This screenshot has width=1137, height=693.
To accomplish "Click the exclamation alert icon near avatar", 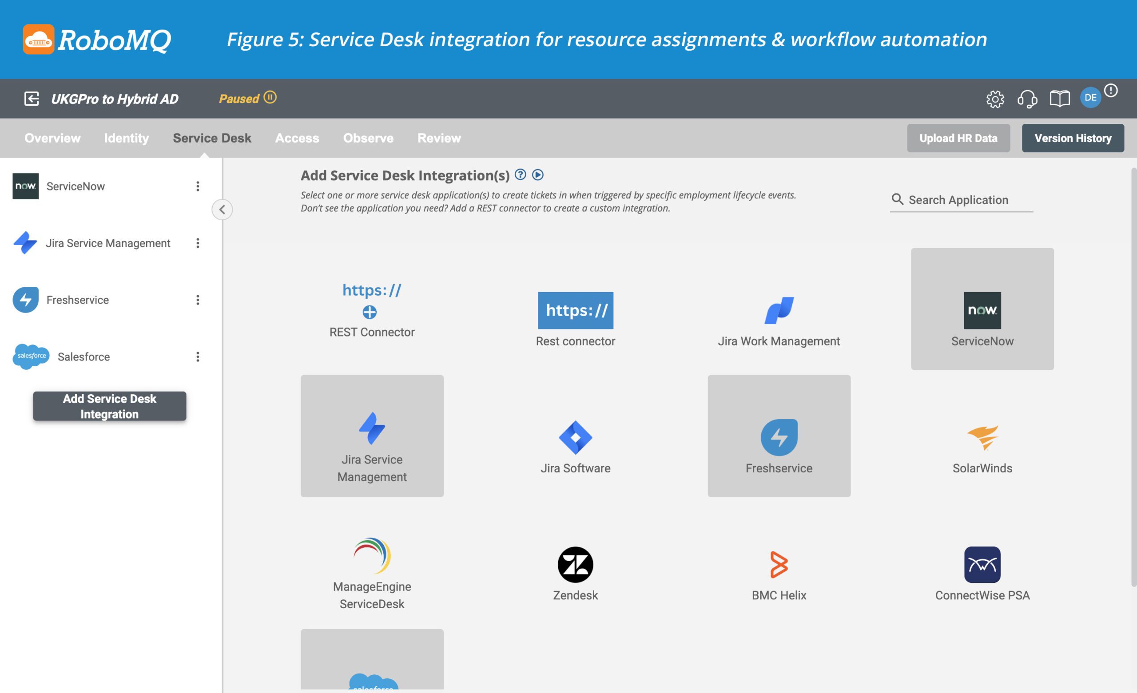I will 1111,91.
